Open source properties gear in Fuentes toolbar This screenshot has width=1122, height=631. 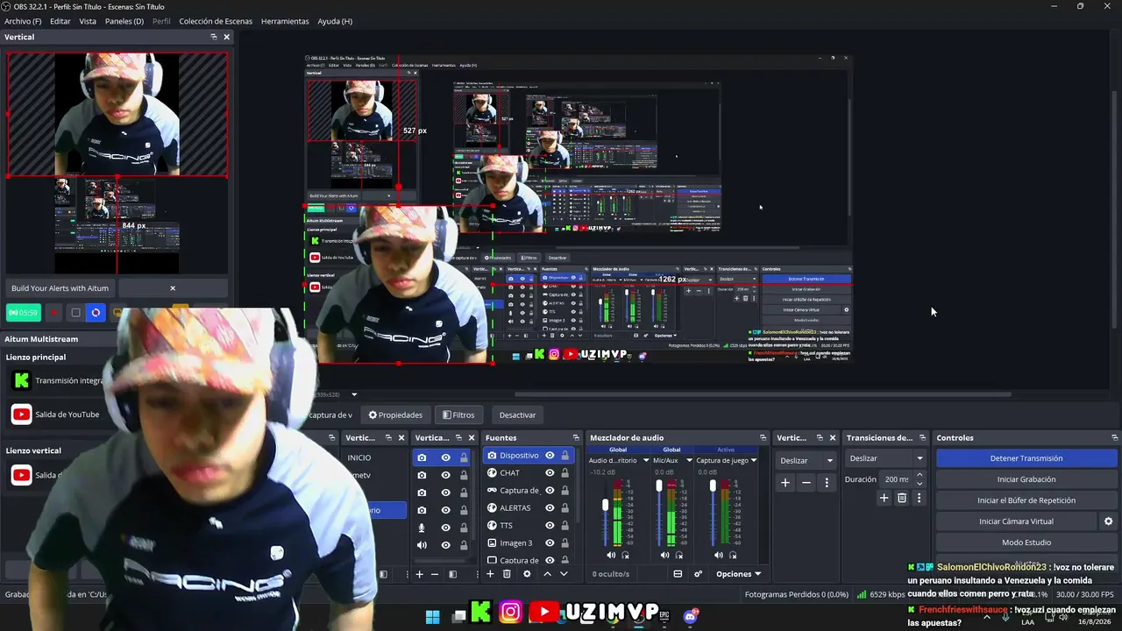(x=527, y=574)
